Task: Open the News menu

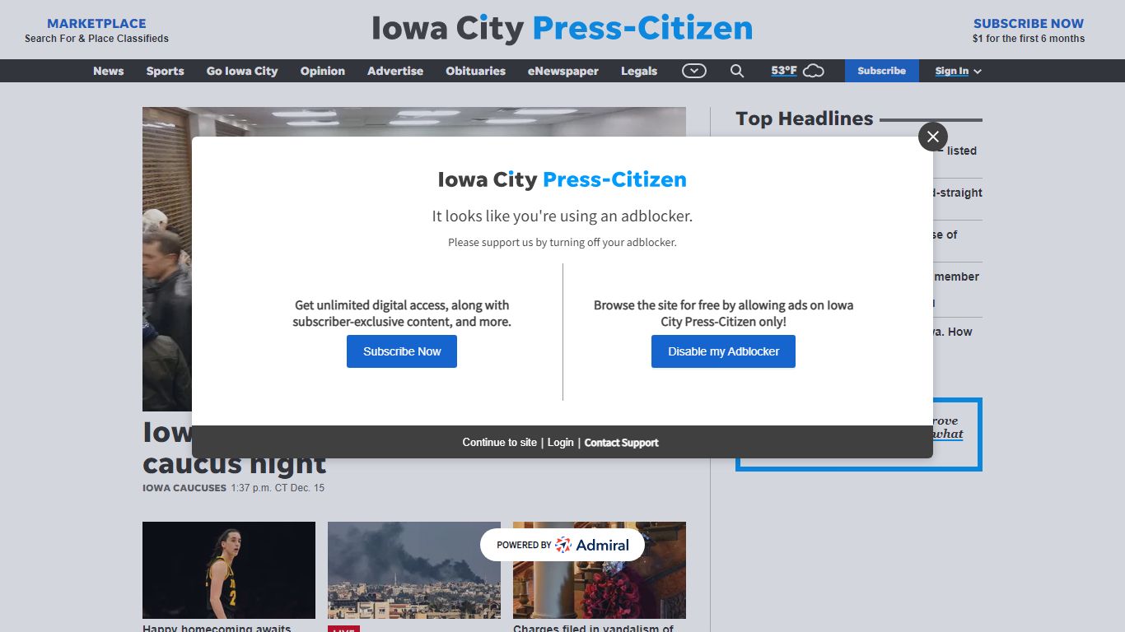Action: (x=108, y=71)
